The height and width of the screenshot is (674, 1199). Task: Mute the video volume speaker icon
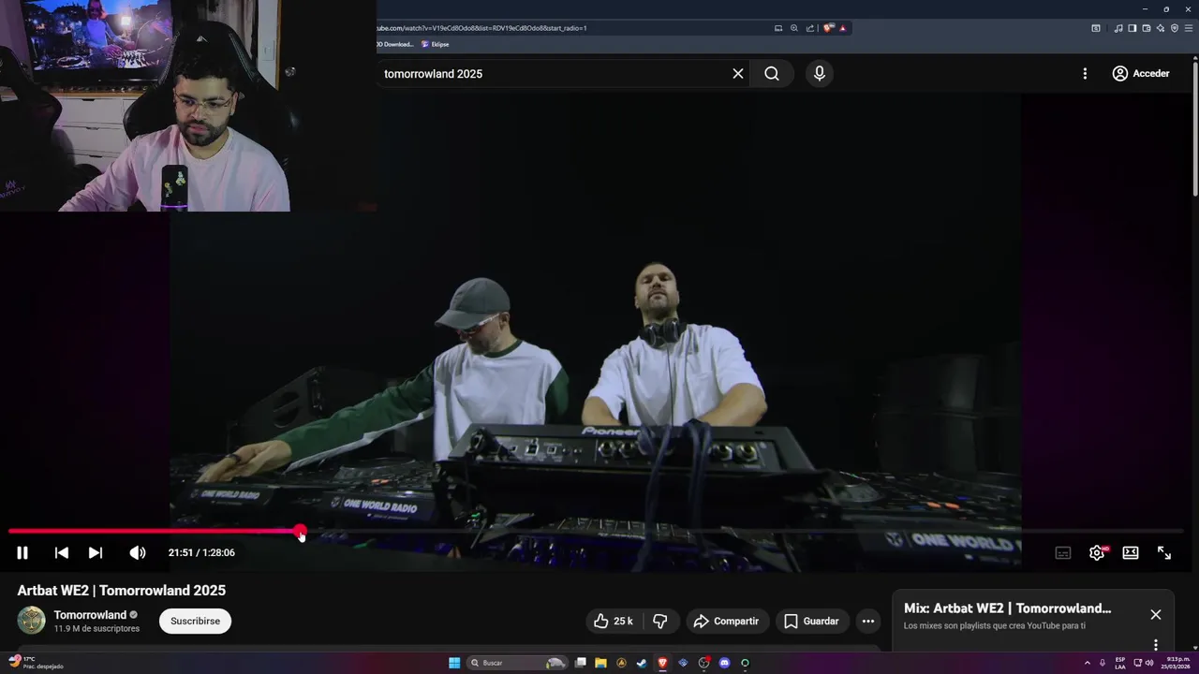138,552
